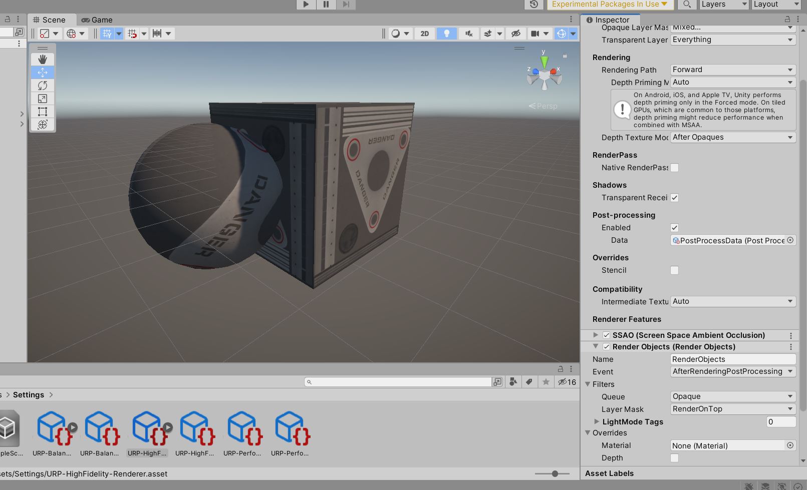This screenshot has width=807, height=490.
Task: Click the label tag icon in Project toolbar
Action: point(529,381)
